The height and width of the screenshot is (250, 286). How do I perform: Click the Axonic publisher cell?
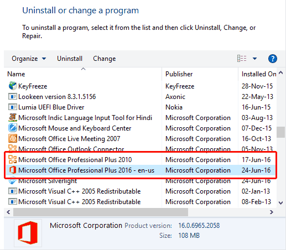pos(175,97)
